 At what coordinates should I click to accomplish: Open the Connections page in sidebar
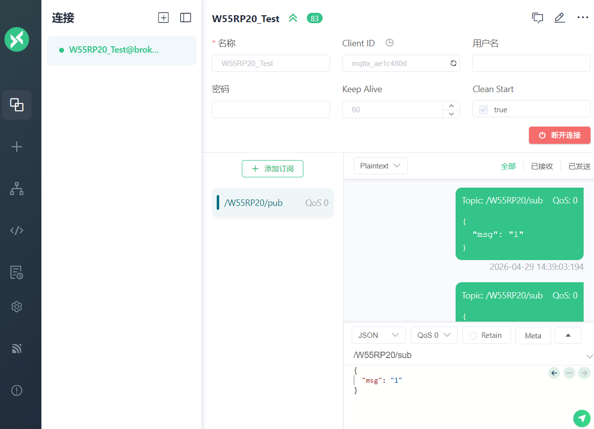point(17,105)
